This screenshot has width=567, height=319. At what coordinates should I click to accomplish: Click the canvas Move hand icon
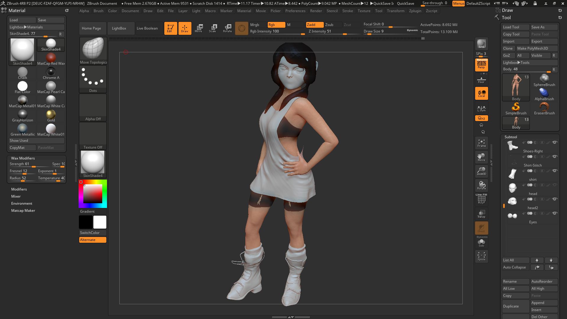[x=481, y=157]
